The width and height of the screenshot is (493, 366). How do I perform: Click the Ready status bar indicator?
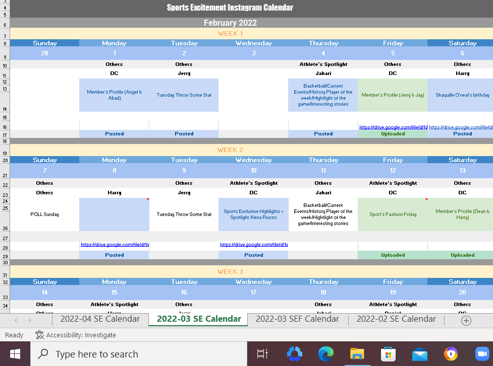14,335
